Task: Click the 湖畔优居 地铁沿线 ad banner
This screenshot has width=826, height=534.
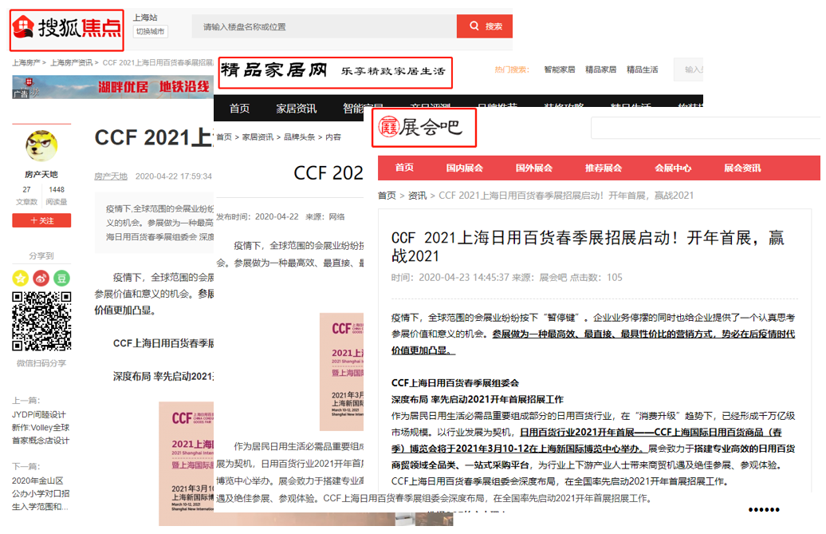Action: pos(112,87)
